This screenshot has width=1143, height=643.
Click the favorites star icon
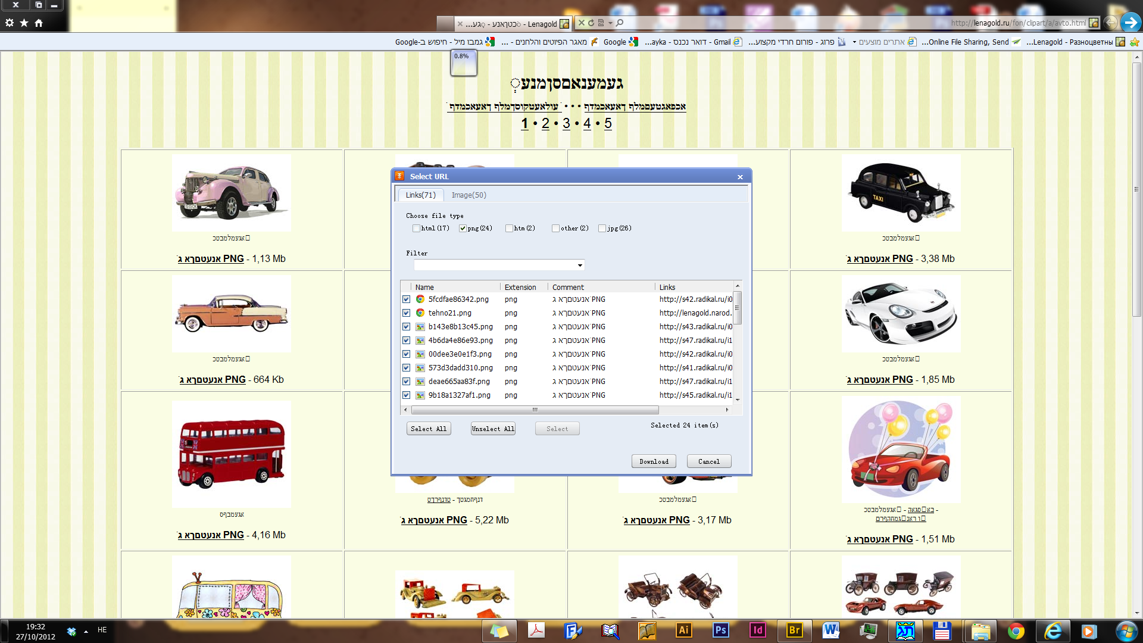pyautogui.click(x=24, y=23)
